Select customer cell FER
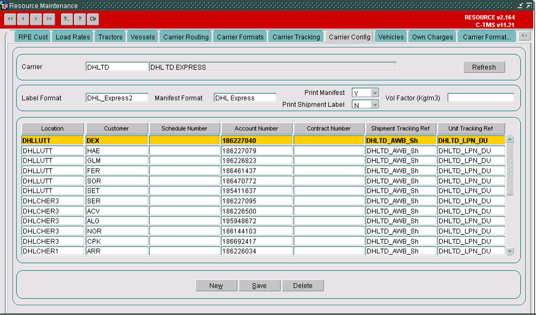Screen dimensions: 536x315 pyautogui.click(x=117, y=171)
